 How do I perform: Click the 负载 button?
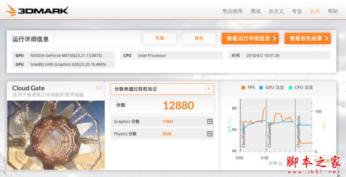coord(160,38)
